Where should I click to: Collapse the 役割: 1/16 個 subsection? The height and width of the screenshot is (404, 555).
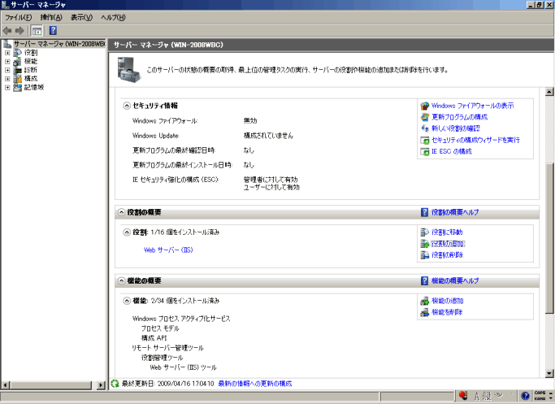[127, 232]
